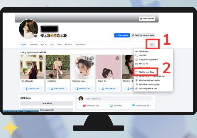The height and width of the screenshot is (138, 197).
Task: Switch to the Giới thiệu tab
Action: (34, 45)
